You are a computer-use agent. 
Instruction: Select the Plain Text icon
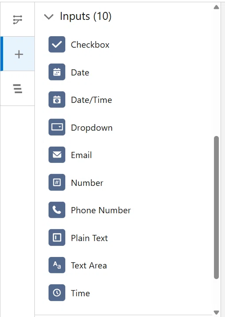click(x=57, y=238)
